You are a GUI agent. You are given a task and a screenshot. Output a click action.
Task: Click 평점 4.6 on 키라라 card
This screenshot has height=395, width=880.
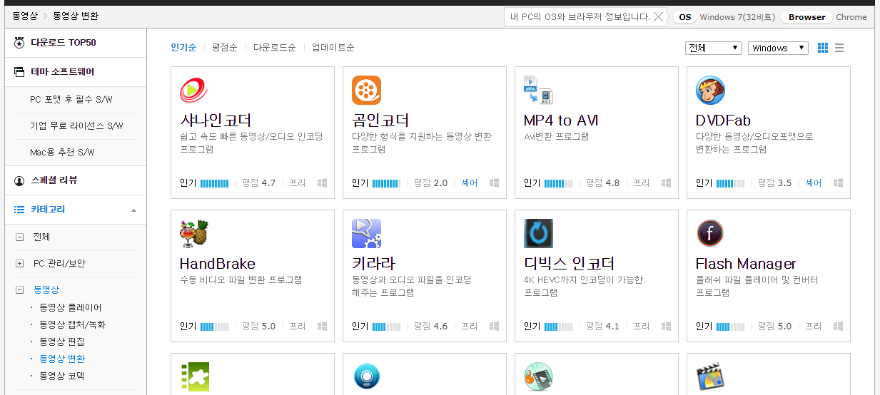click(431, 327)
